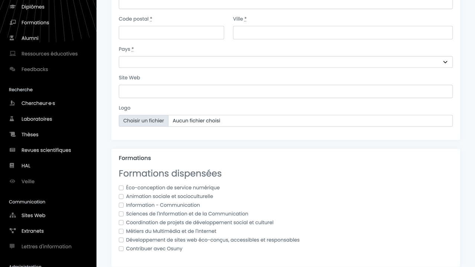
Task: Go to Ressources éducatives menu item
Action: click(x=49, y=53)
